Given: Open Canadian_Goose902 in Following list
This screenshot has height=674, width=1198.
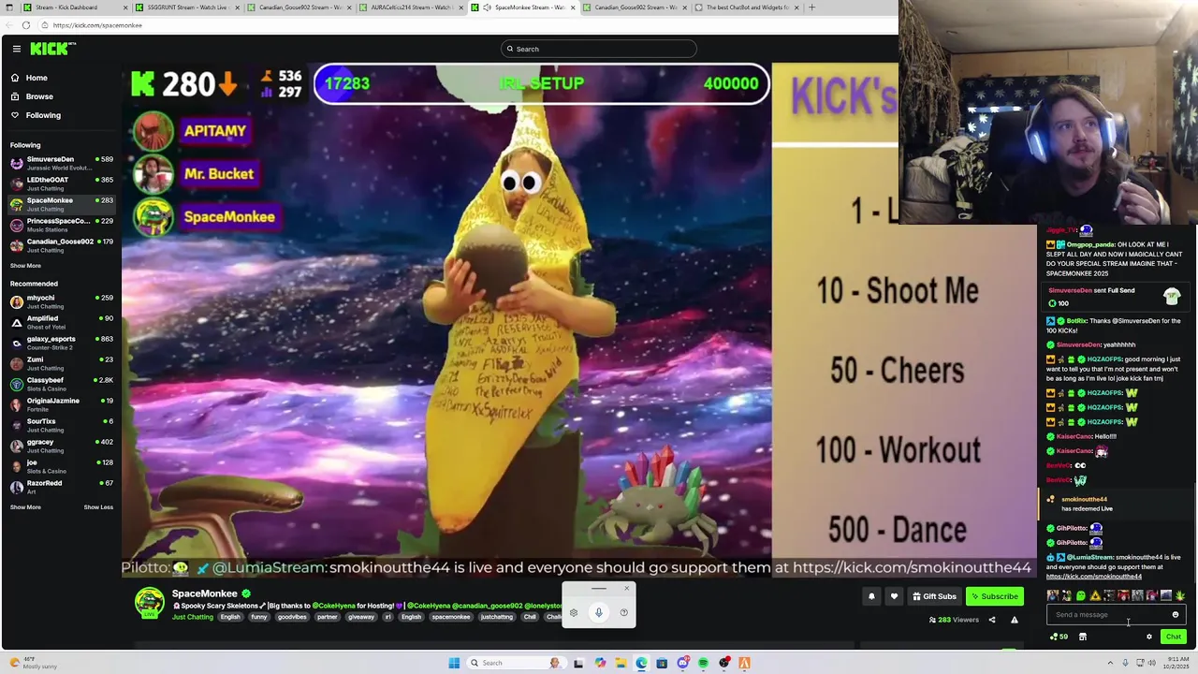Looking at the screenshot, I should coord(61,245).
